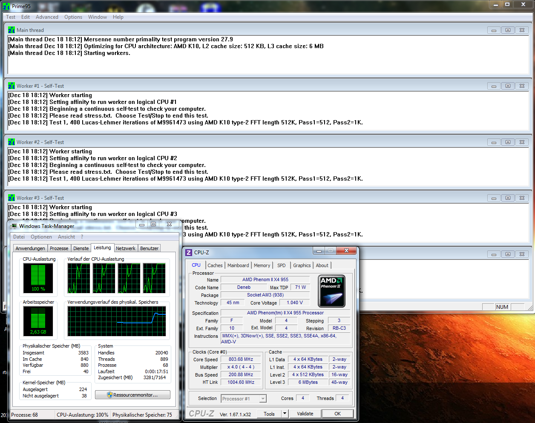Select the Netzwerk tab in Task-Manager

click(126, 248)
